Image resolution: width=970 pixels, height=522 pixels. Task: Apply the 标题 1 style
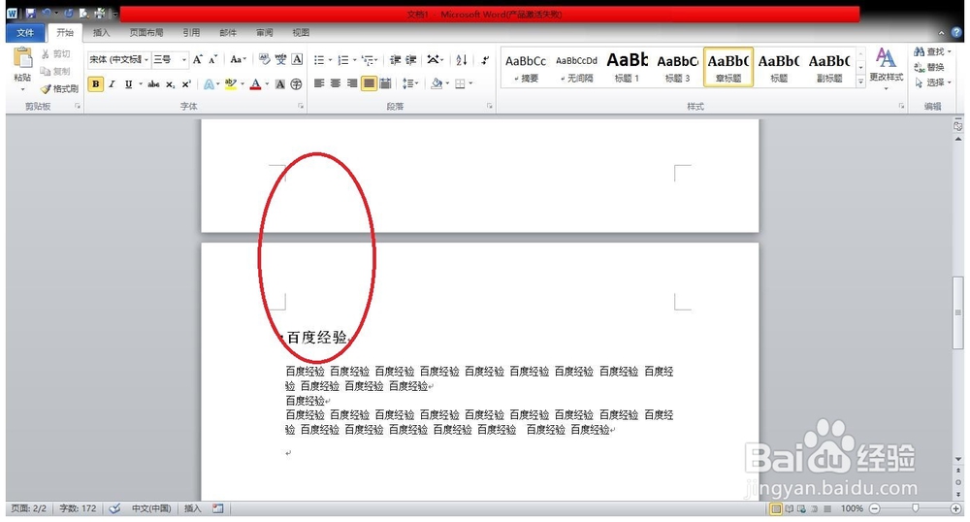[627, 67]
